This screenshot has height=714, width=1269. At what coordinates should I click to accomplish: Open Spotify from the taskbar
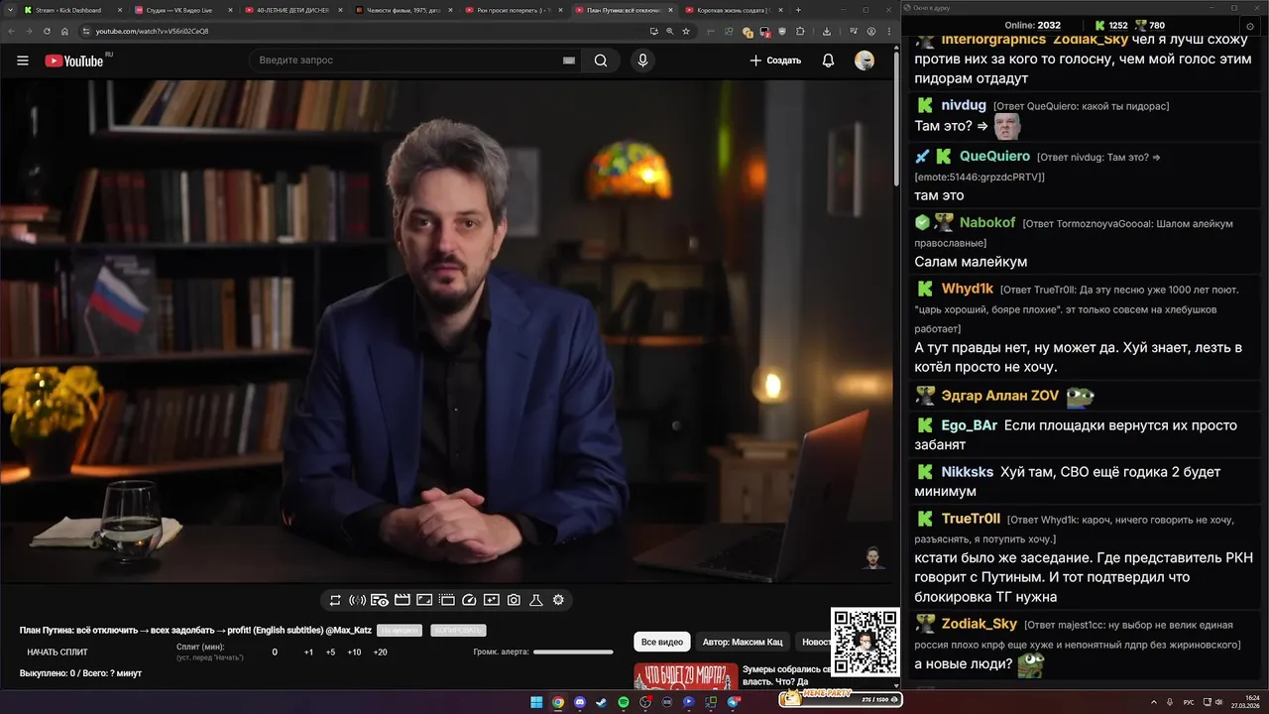[x=624, y=702]
